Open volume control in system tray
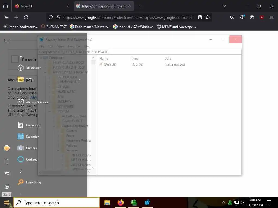This screenshot has width=278, height=208. tap(243, 203)
